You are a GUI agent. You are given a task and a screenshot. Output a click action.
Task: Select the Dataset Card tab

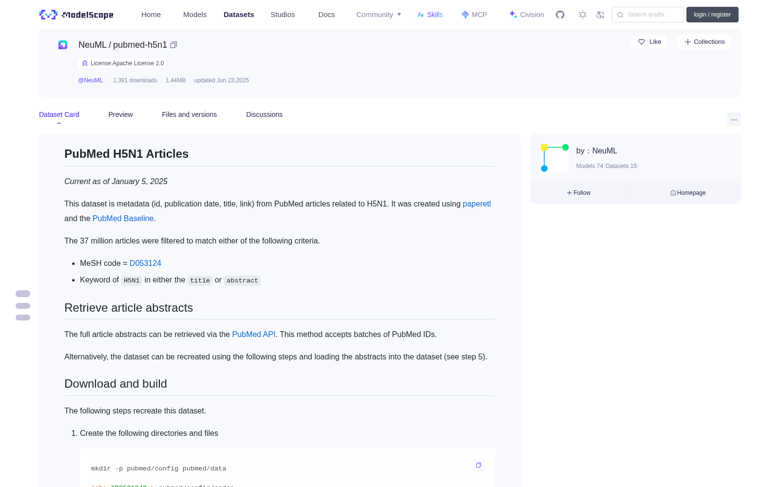59,114
